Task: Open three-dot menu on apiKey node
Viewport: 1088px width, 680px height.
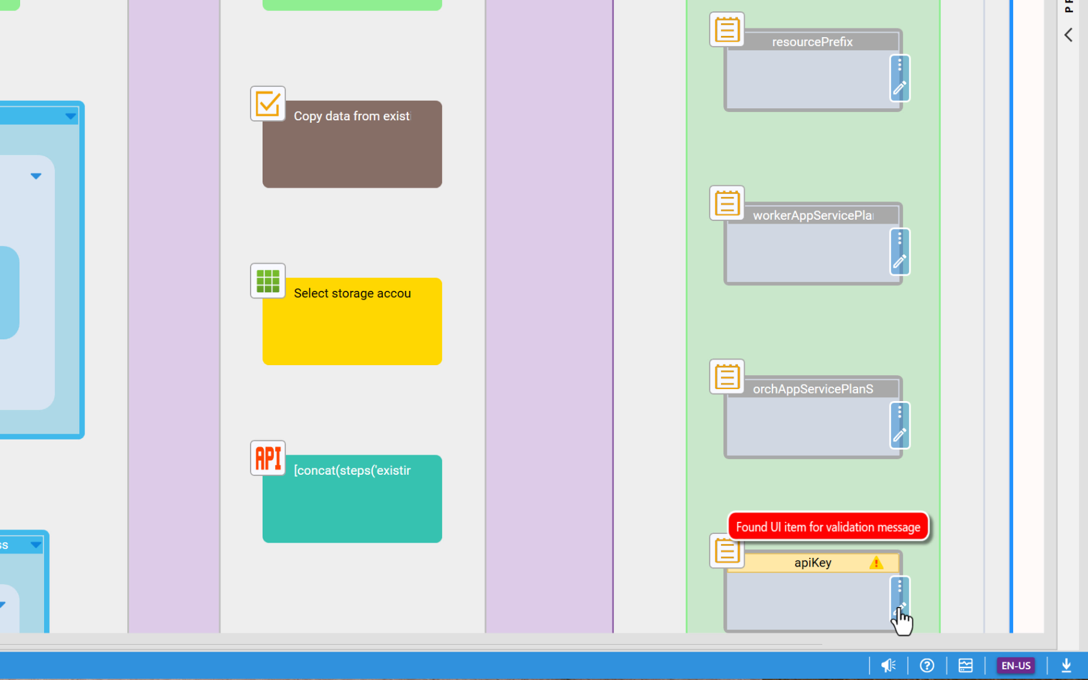Action: (x=900, y=587)
